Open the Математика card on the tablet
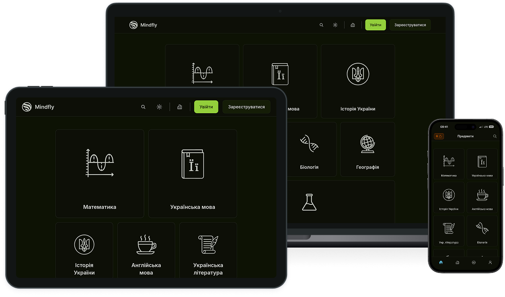Viewport: 505px width, 297px height. pyautogui.click(x=99, y=173)
